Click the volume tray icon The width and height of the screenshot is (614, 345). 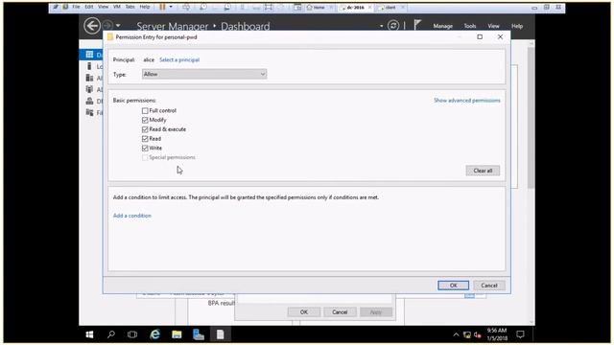pos(478,334)
